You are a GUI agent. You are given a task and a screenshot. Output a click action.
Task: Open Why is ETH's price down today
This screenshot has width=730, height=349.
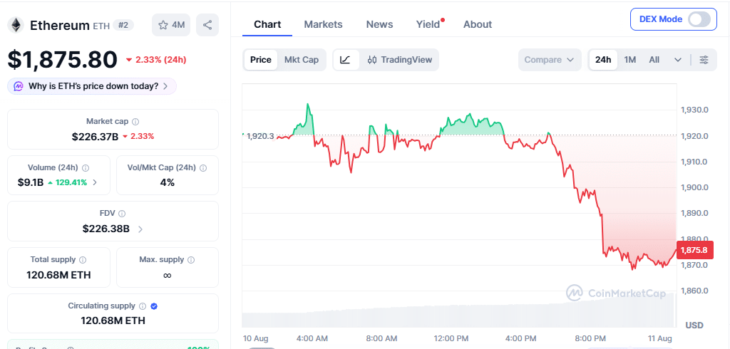click(92, 86)
